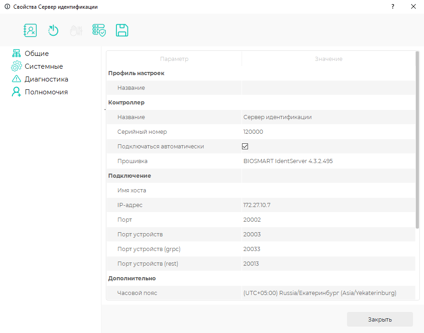This screenshot has width=424, height=333.
Task: Click the Профиль настроек Название value cell
Action: click(328, 87)
